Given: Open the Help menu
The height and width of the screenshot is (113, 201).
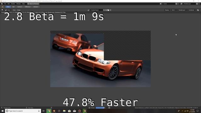Looking at the screenshot, I should 23,4.
